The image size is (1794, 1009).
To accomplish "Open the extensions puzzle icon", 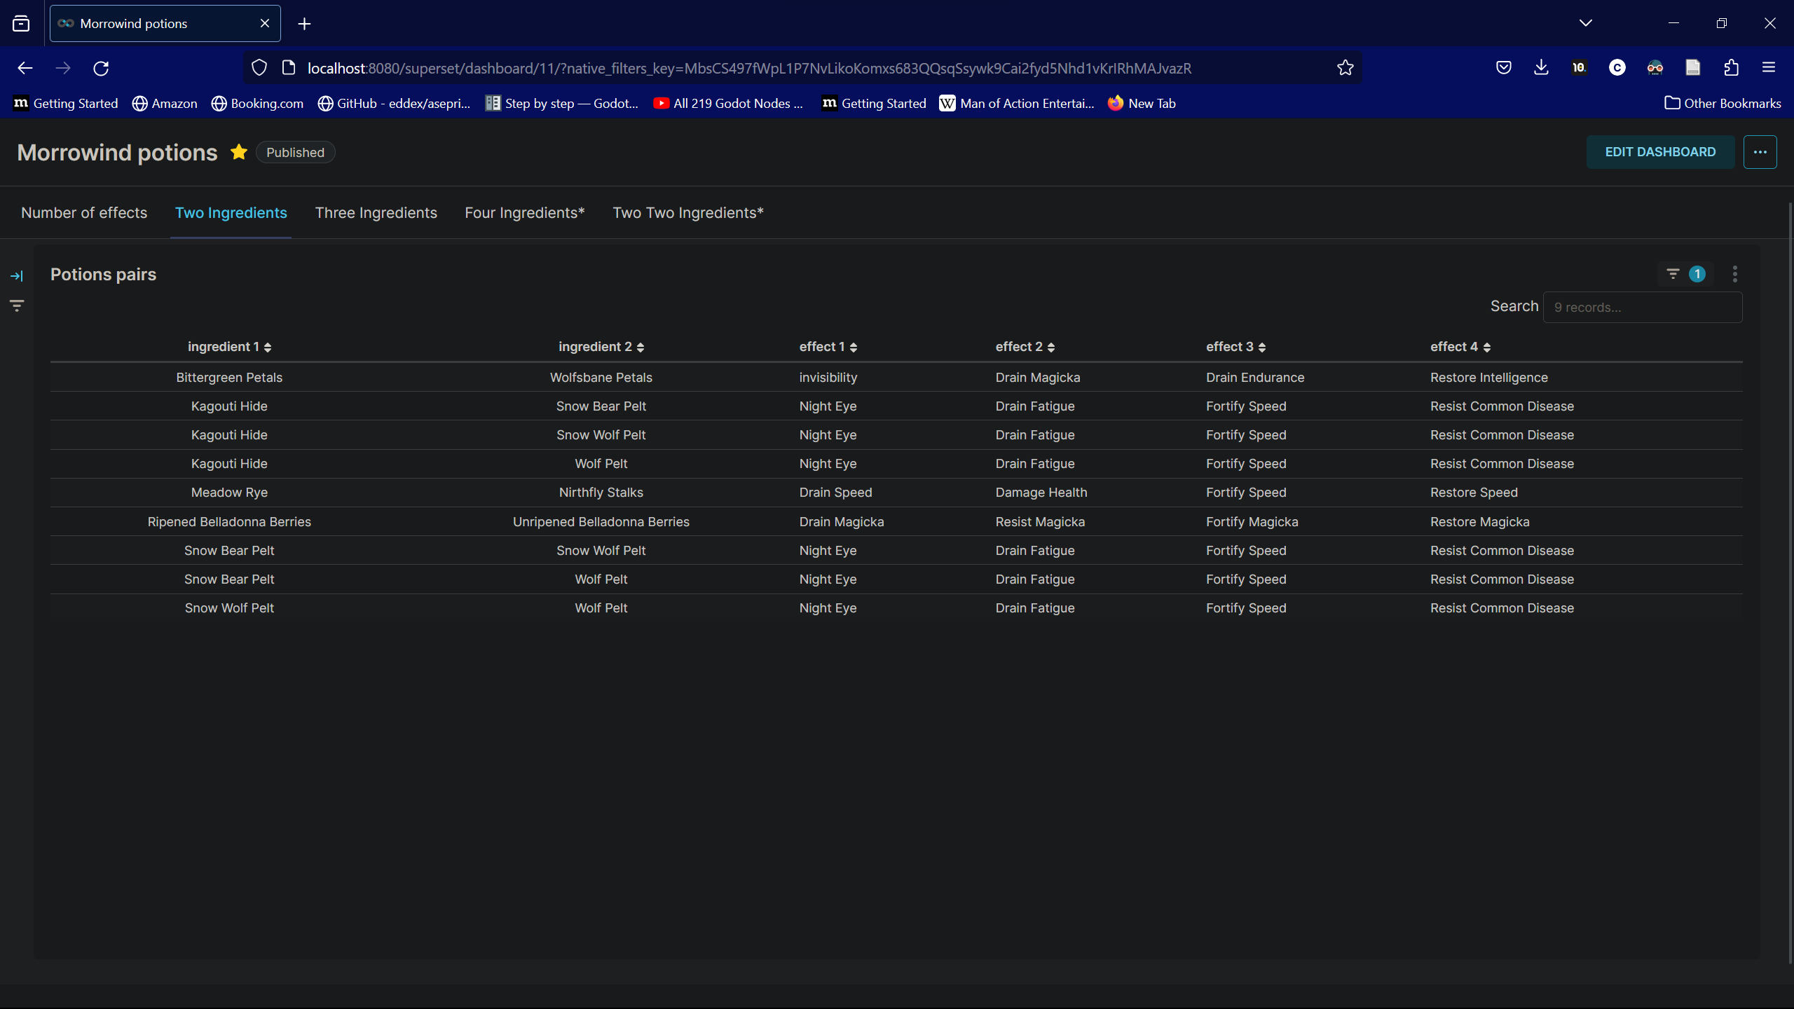I will tap(1731, 68).
